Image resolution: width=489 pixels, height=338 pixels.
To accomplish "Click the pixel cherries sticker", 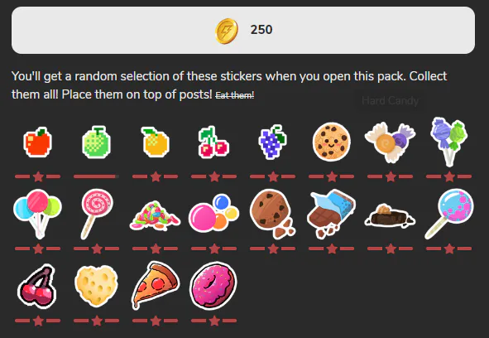I will click(213, 142).
